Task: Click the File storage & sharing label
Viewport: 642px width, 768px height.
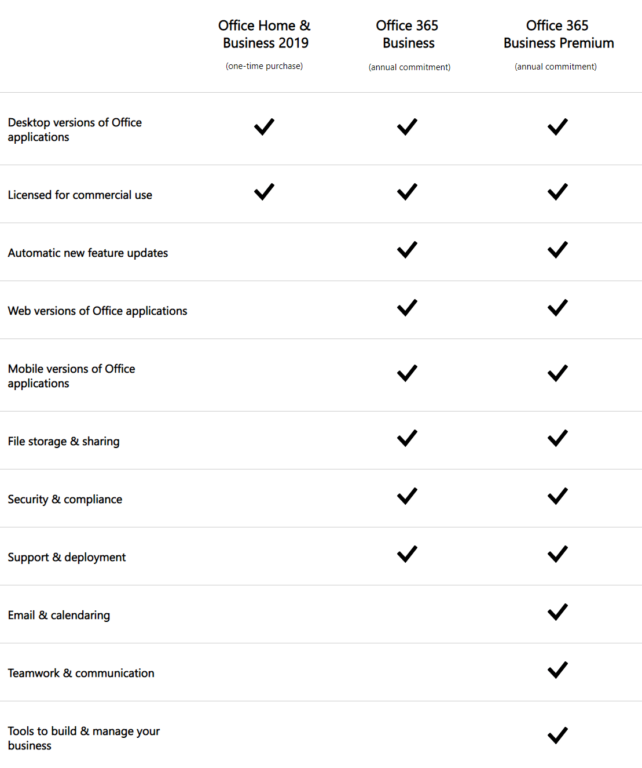Action: click(64, 441)
